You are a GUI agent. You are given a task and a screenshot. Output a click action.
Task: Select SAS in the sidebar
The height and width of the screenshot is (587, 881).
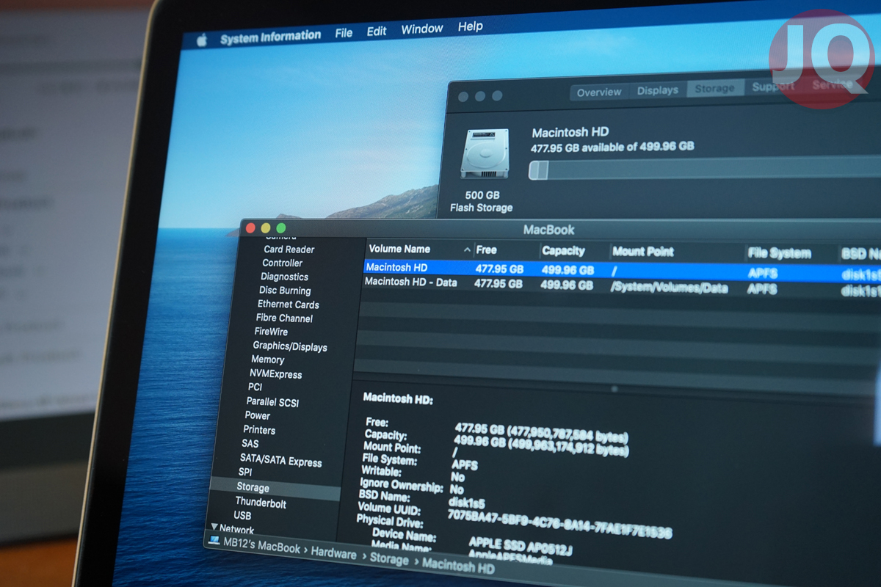click(250, 444)
